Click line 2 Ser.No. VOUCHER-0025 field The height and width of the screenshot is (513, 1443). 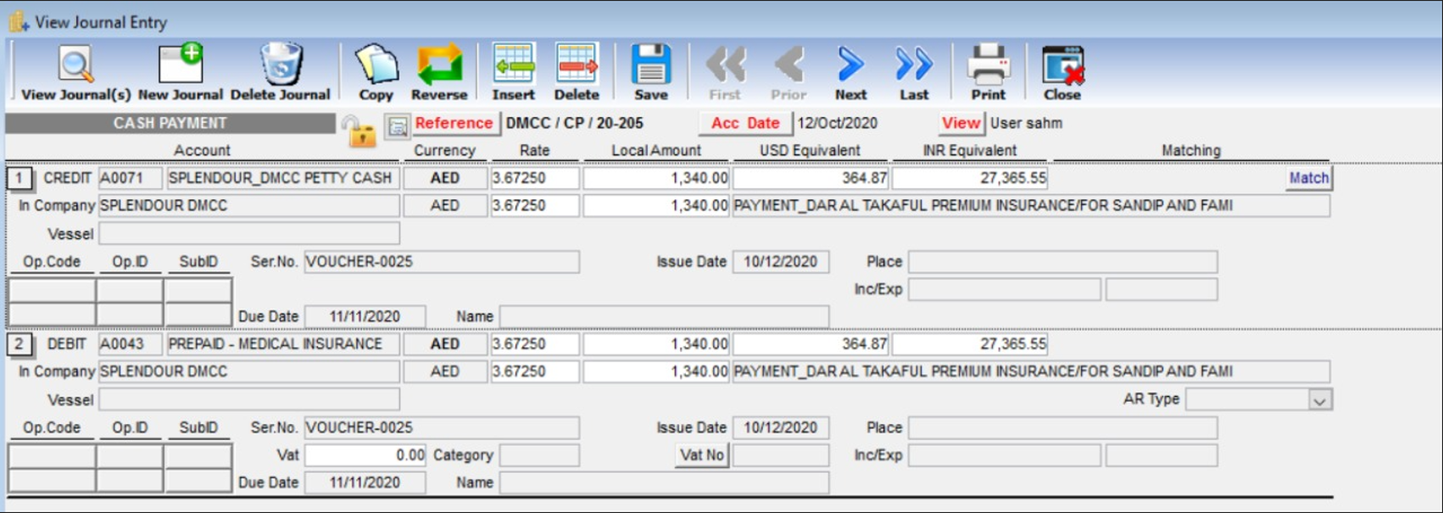(442, 428)
